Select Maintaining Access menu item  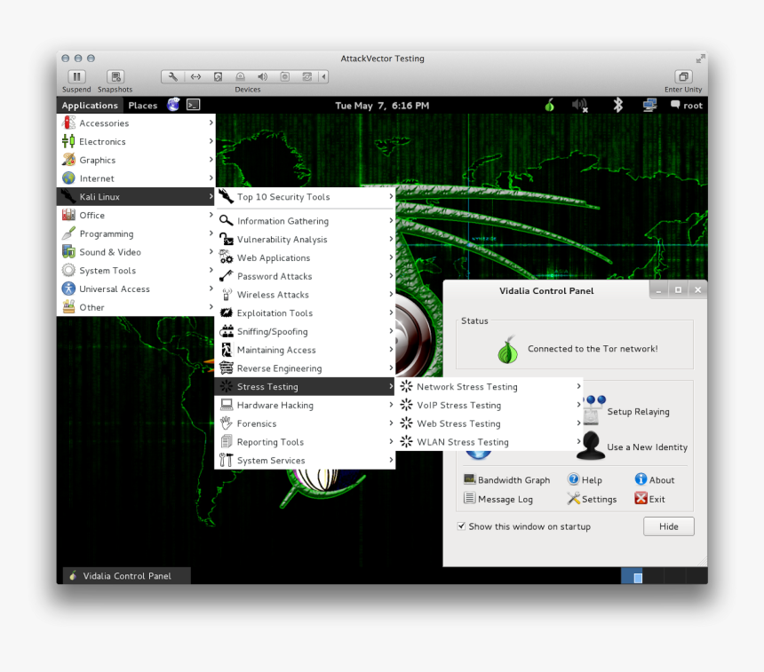305,350
